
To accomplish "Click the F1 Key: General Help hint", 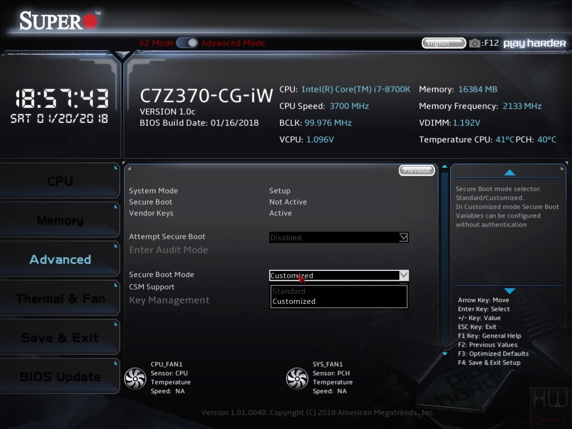I will [490, 336].
